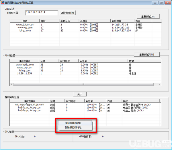172x150 pixels.
Task: Click the 重新测试dns button
Action: [x=148, y=17]
